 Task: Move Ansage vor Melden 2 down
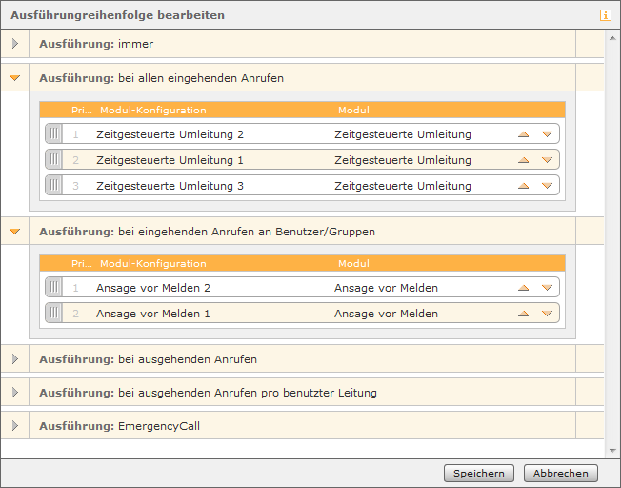[547, 288]
